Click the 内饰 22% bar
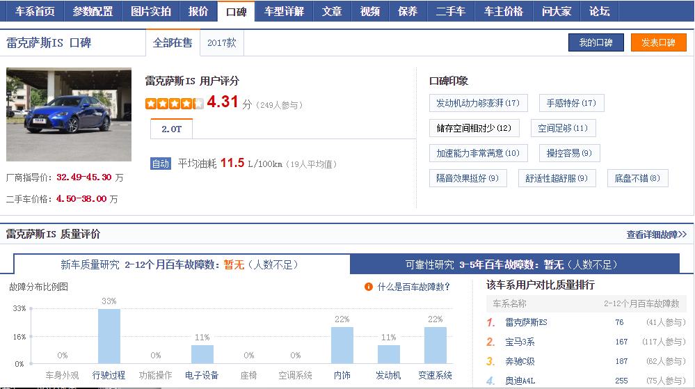The height and width of the screenshot is (389, 695). pyautogui.click(x=342, y=345)
